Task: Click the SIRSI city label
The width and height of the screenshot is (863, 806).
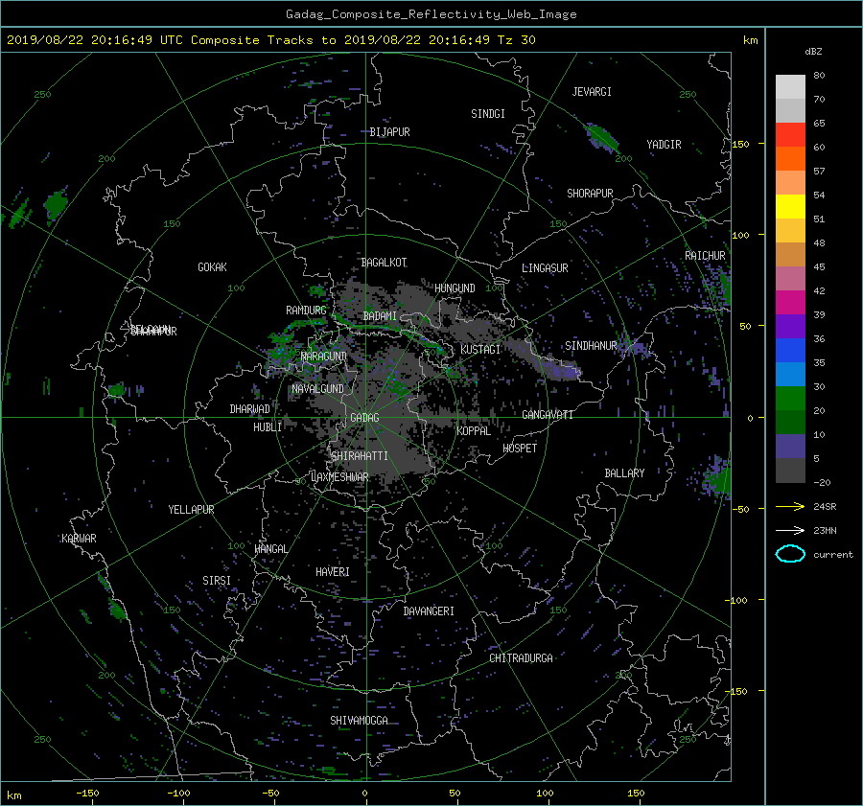Action: tap(217, 581)
